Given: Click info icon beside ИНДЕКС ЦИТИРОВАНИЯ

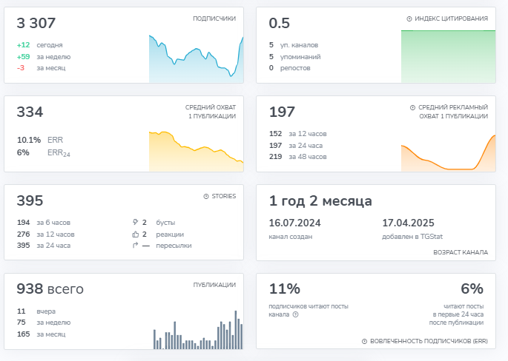Looking at the screenshot, I should (x=409, y=18).
